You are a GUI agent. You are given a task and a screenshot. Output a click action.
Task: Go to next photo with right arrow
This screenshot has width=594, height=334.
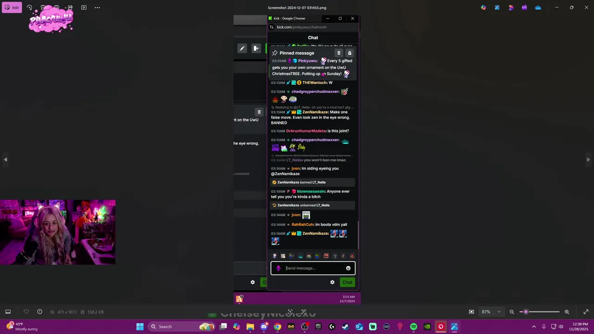pyautogui.click(x=588, y=160)
